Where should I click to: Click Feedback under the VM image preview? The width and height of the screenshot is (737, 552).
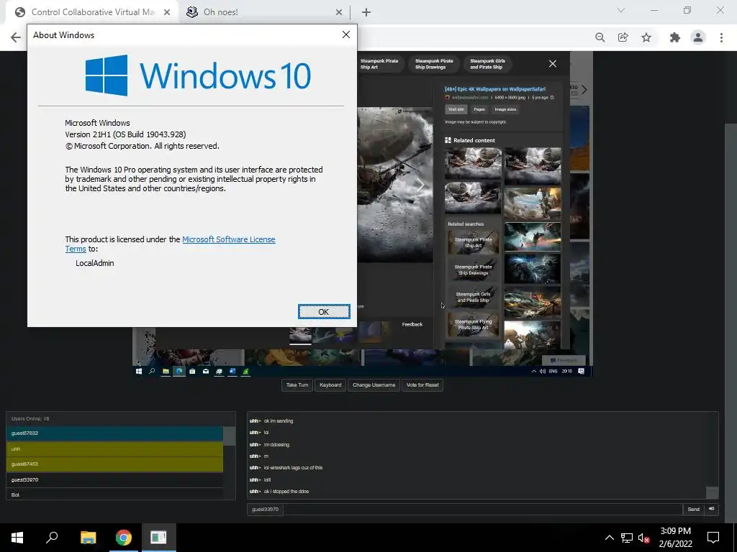[412, 324]
